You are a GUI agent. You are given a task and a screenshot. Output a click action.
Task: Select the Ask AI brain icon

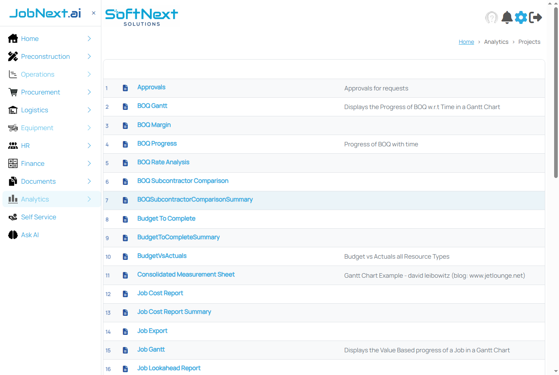(x=13, y=235)
